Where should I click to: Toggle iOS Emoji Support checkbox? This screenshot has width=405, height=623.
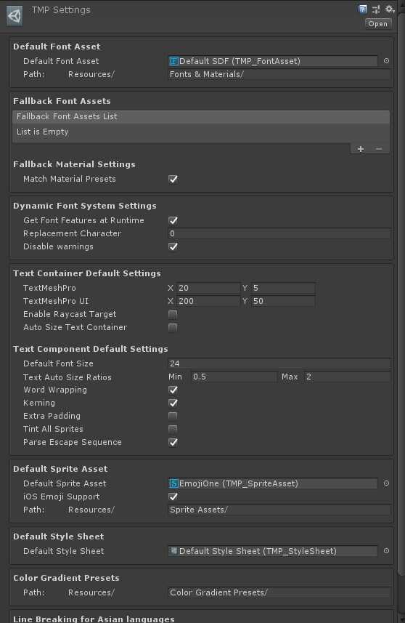173,497
